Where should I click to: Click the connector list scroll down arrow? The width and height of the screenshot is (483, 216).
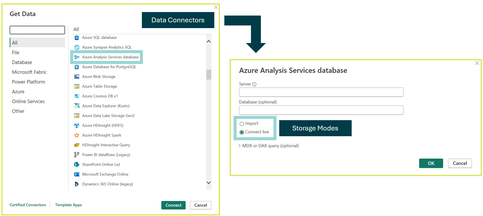pos(209,183)
